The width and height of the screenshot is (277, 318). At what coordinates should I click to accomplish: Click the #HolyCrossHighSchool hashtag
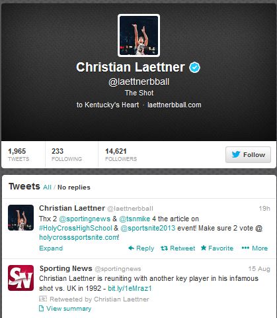[x=75, y=228]
